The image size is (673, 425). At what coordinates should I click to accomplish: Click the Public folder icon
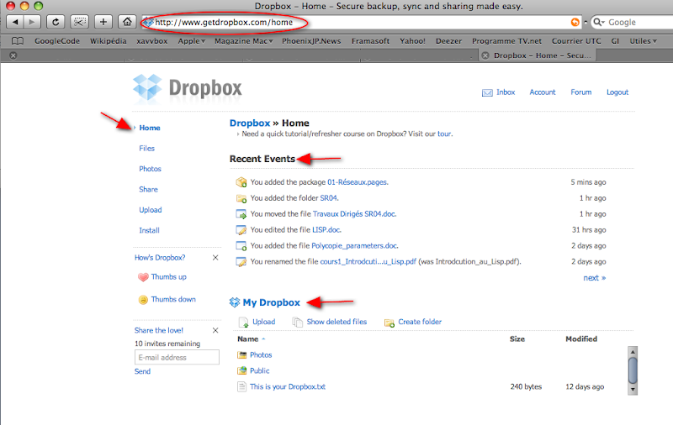pyautogui.click(x=242, y=370)
